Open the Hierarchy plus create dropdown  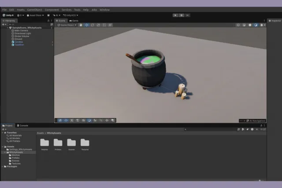4,25
